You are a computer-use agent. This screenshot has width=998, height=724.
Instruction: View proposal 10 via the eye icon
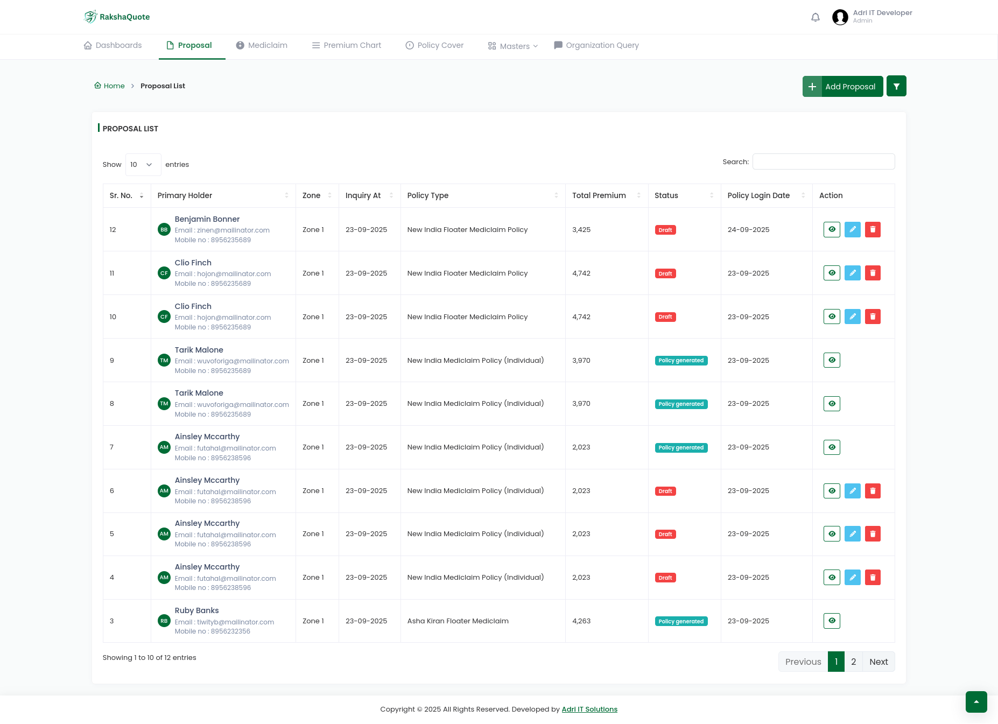(832, 317)
